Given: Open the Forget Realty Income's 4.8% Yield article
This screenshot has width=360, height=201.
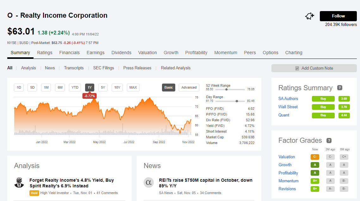Looking at the screenshot, I should click(71, 183).
